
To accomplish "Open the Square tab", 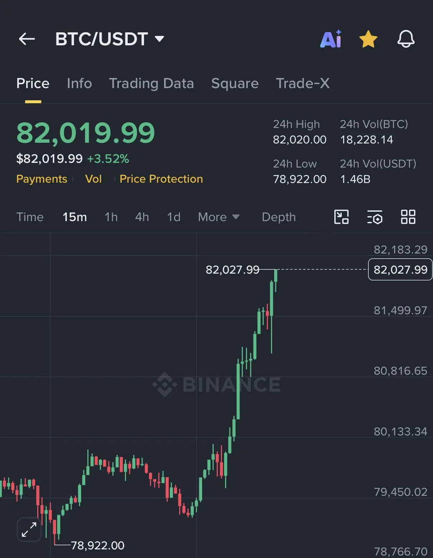I will point(235,83).
